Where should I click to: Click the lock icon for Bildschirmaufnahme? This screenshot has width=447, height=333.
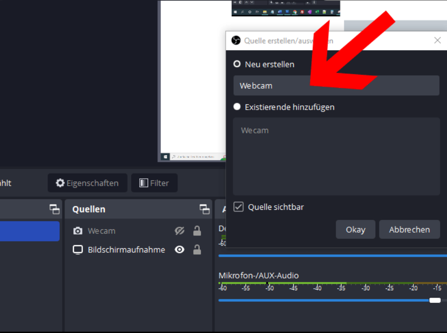click(x=197, y=250)
